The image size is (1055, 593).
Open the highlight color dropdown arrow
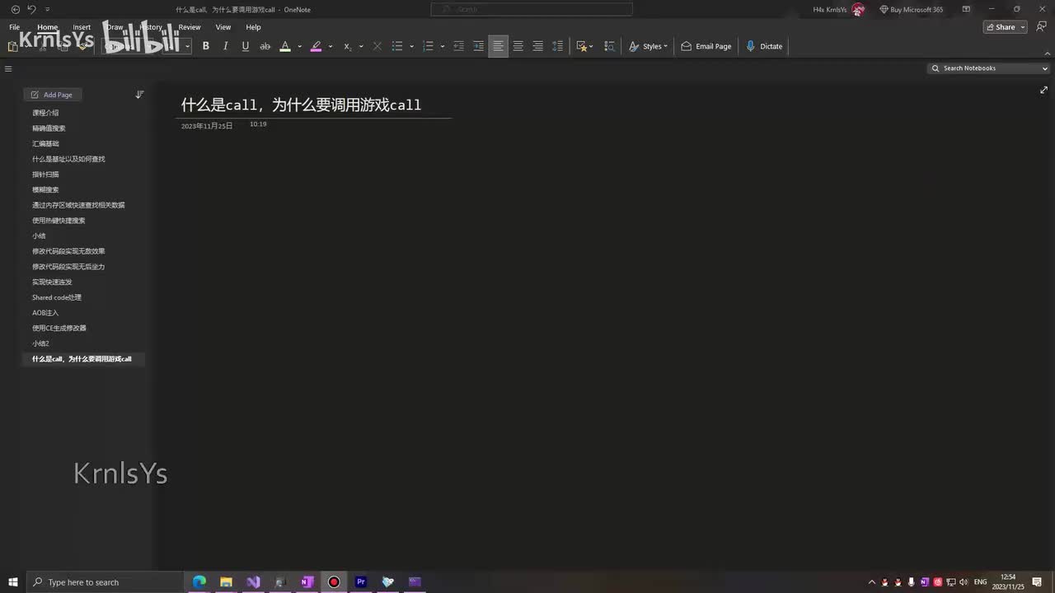(x=331, y=46)
